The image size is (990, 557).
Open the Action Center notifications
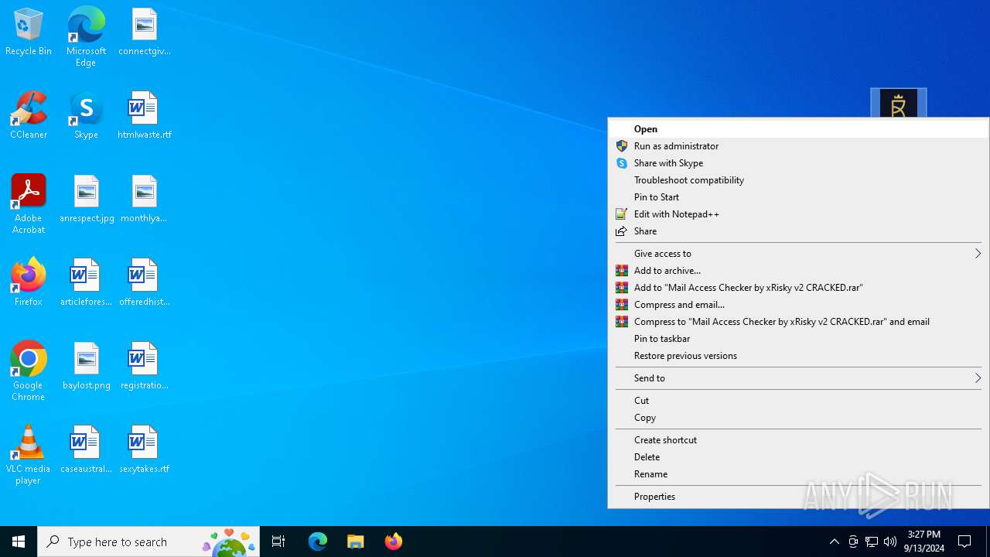coord(965,542)
